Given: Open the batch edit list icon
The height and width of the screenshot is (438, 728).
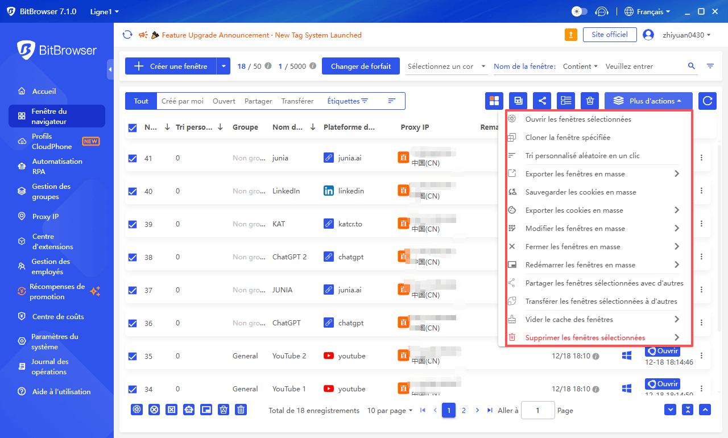Looking at the screenshot, I should (x=565, y=100).
